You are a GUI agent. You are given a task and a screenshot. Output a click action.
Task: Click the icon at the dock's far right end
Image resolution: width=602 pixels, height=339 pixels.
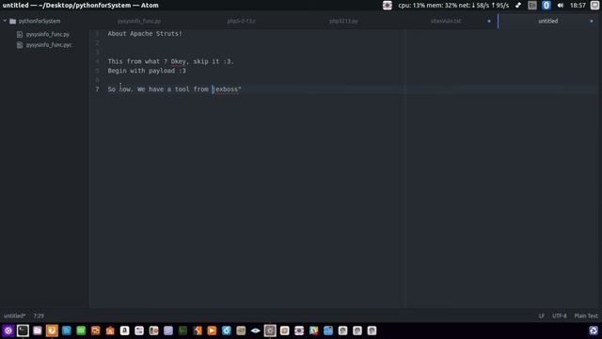(594, 331)
